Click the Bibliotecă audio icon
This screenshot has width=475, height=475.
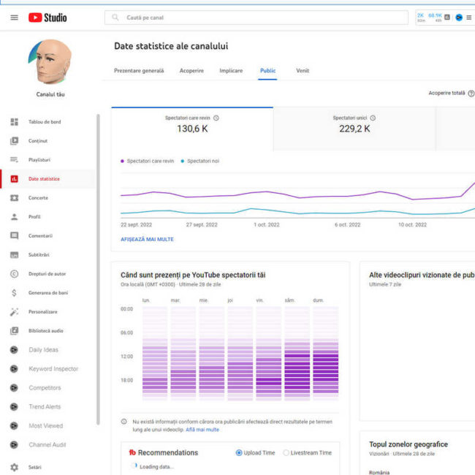pyautogui.click(x=14, y=331)
